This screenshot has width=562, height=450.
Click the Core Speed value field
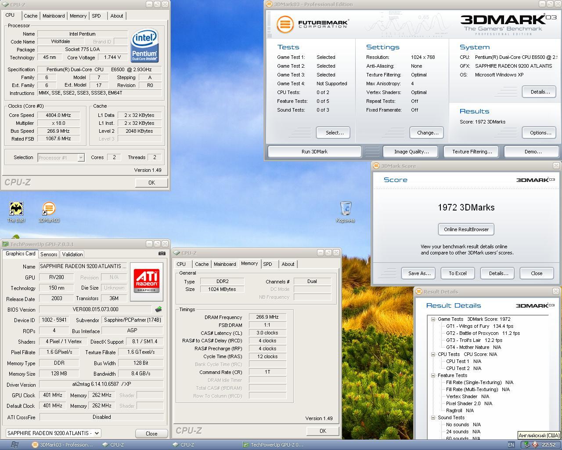click(59, 115)
